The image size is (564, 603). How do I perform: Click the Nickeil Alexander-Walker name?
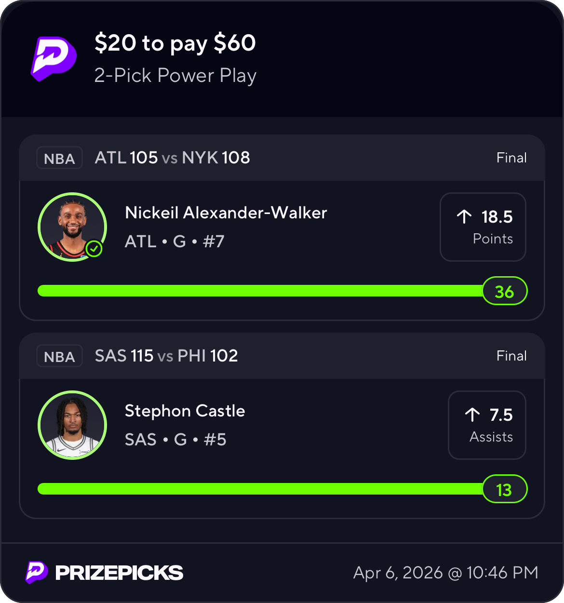[226, 213]
